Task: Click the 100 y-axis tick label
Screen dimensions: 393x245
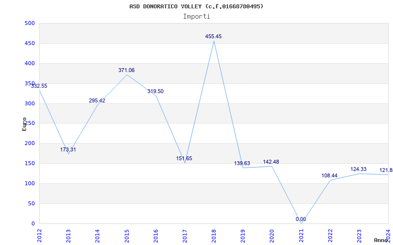Action: click(x=29, y=183)
